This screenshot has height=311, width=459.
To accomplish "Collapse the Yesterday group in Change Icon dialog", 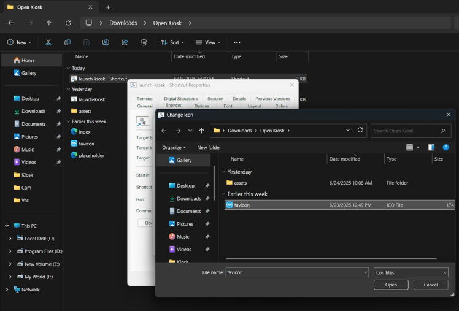I will [223, 172].
